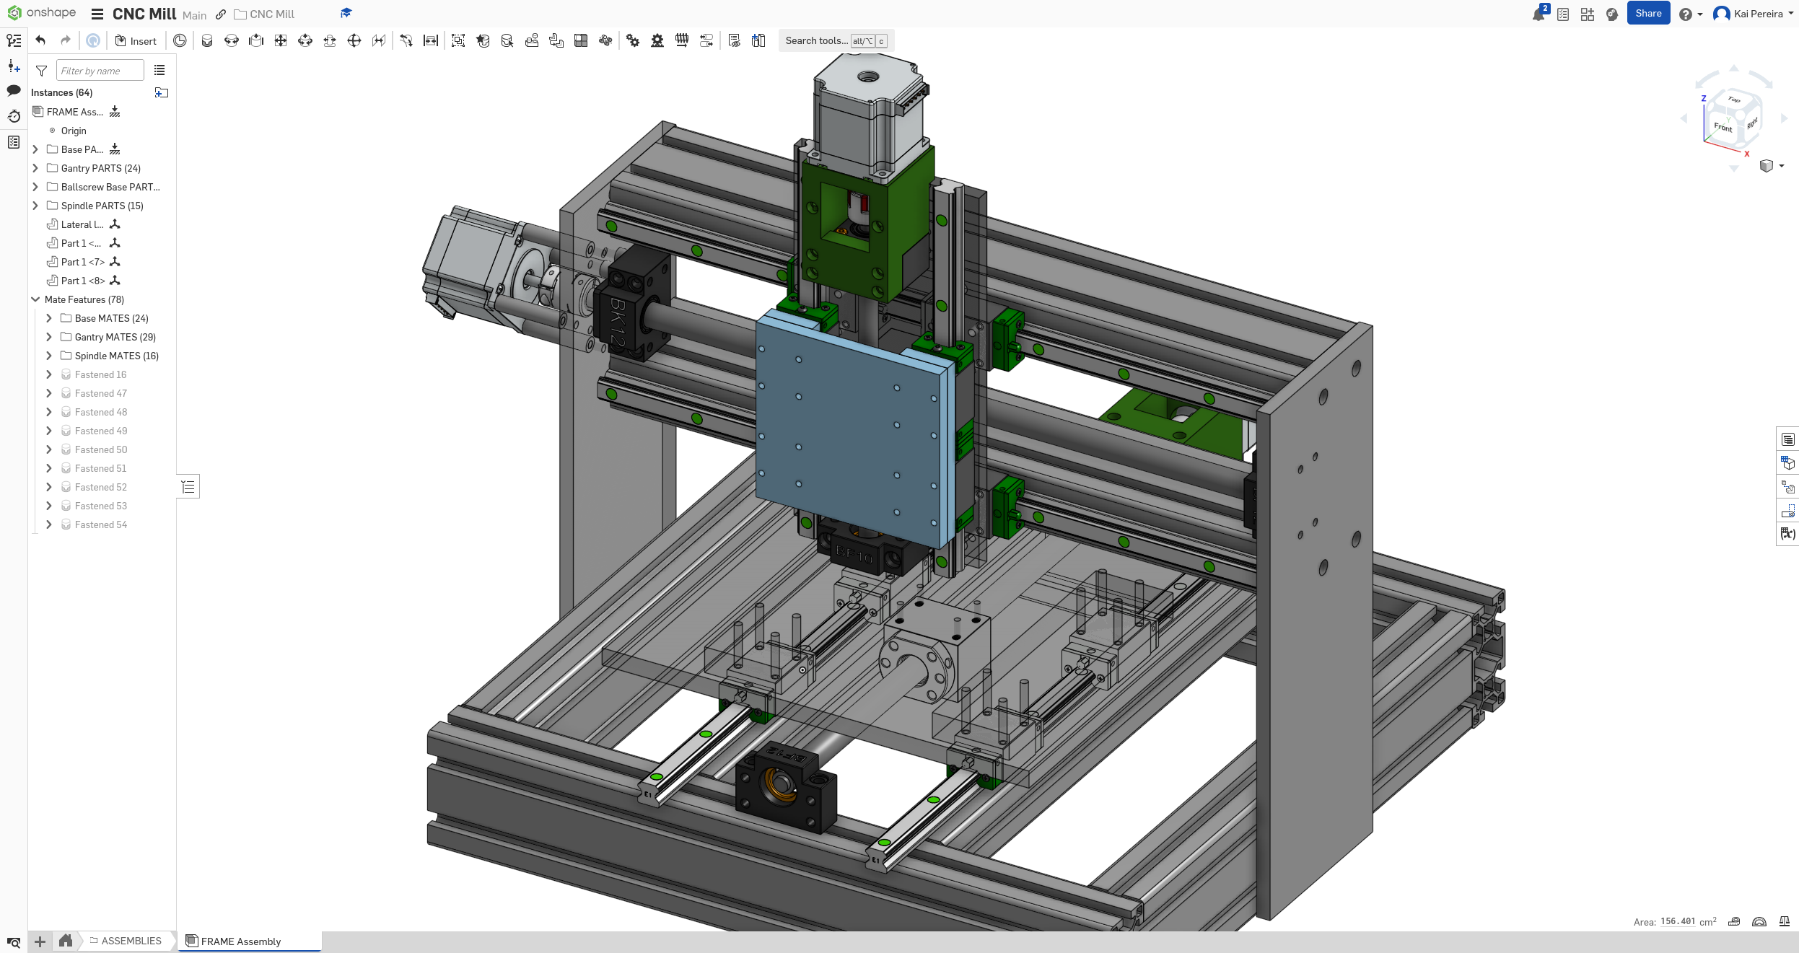Select the Fastened mate tool
This screenshot has width=1799, height=953.
click(x=207, y=40)
